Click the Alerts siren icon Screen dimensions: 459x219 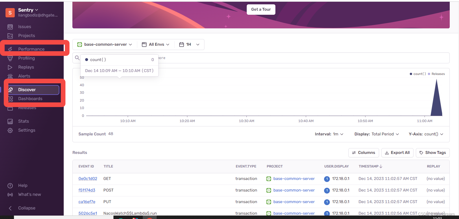click(x=10, y=76)
